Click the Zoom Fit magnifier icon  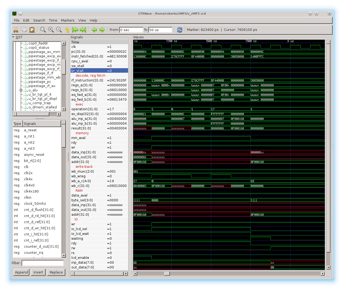(x=43, y=30)
